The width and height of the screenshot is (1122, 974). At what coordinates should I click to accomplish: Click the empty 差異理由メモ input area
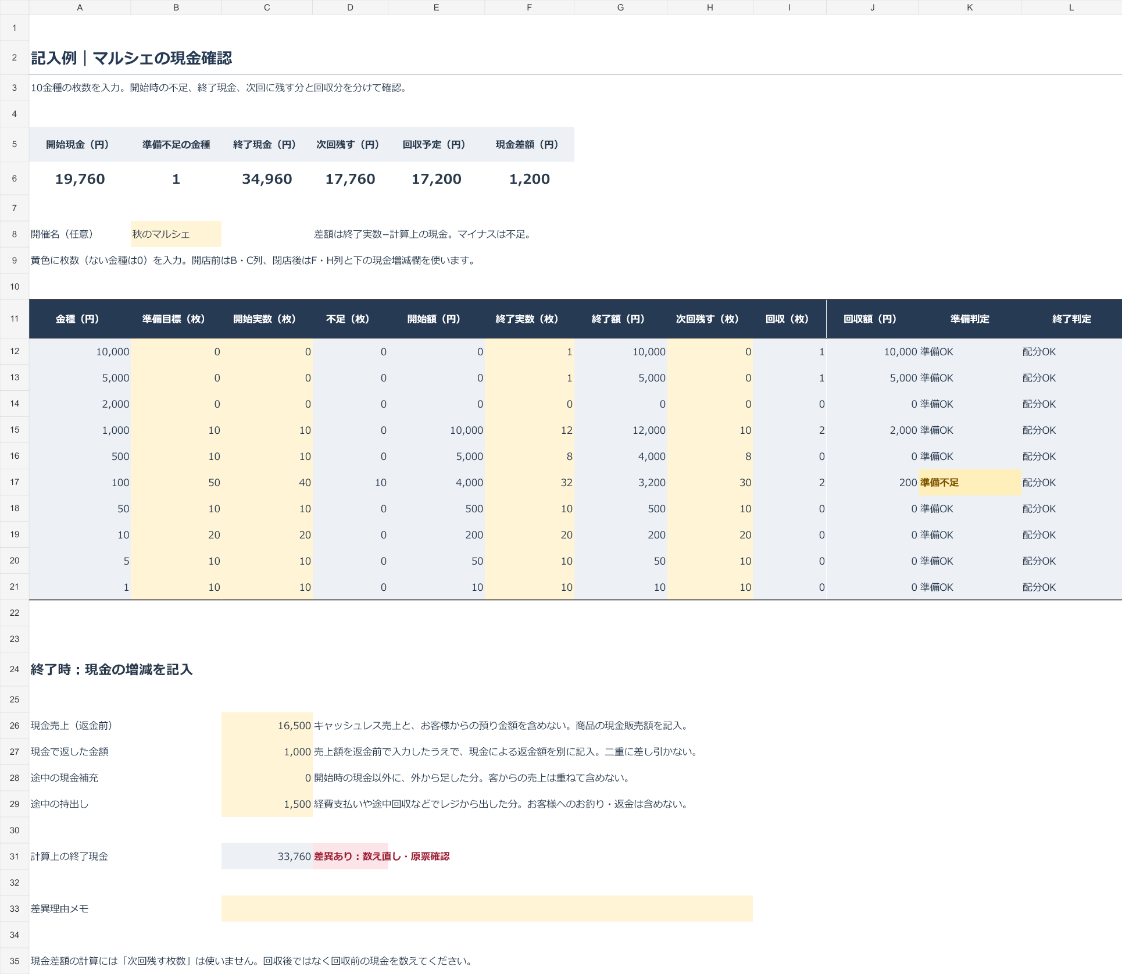tap(487, 908)
